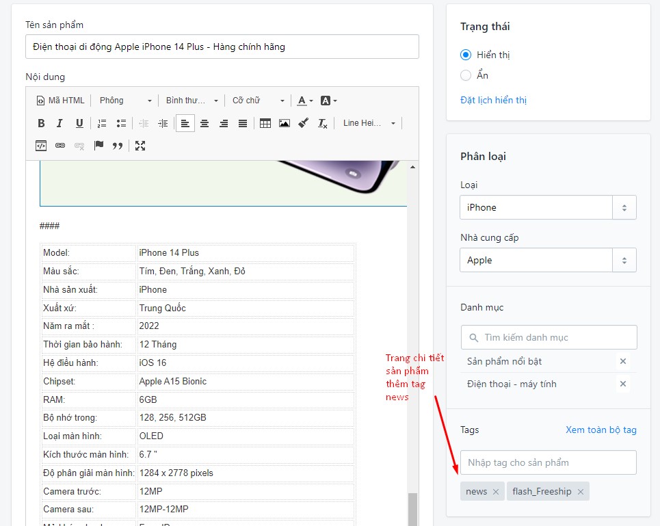Insert a hyperlink
This screenshot has height=526, width=660.
click(x=60, y=146)
